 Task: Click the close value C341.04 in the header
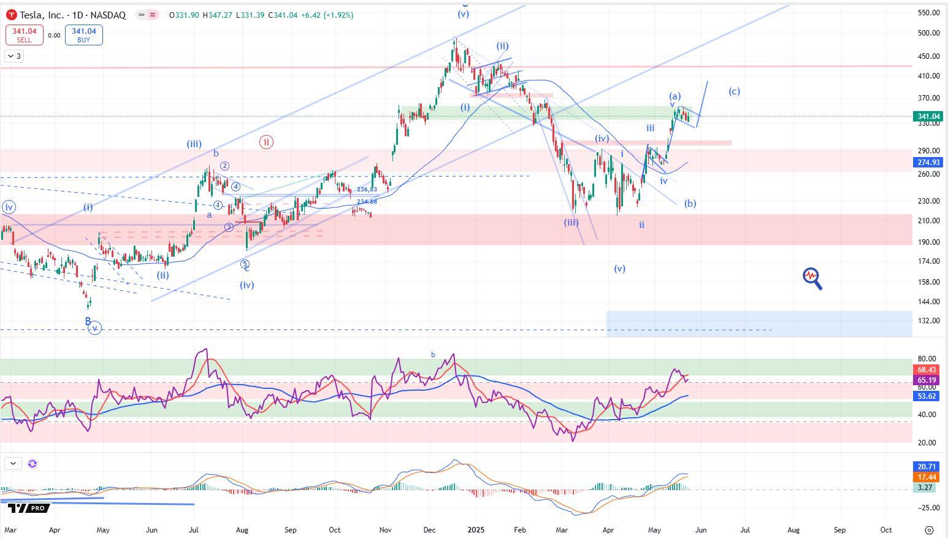pos(283,15)
